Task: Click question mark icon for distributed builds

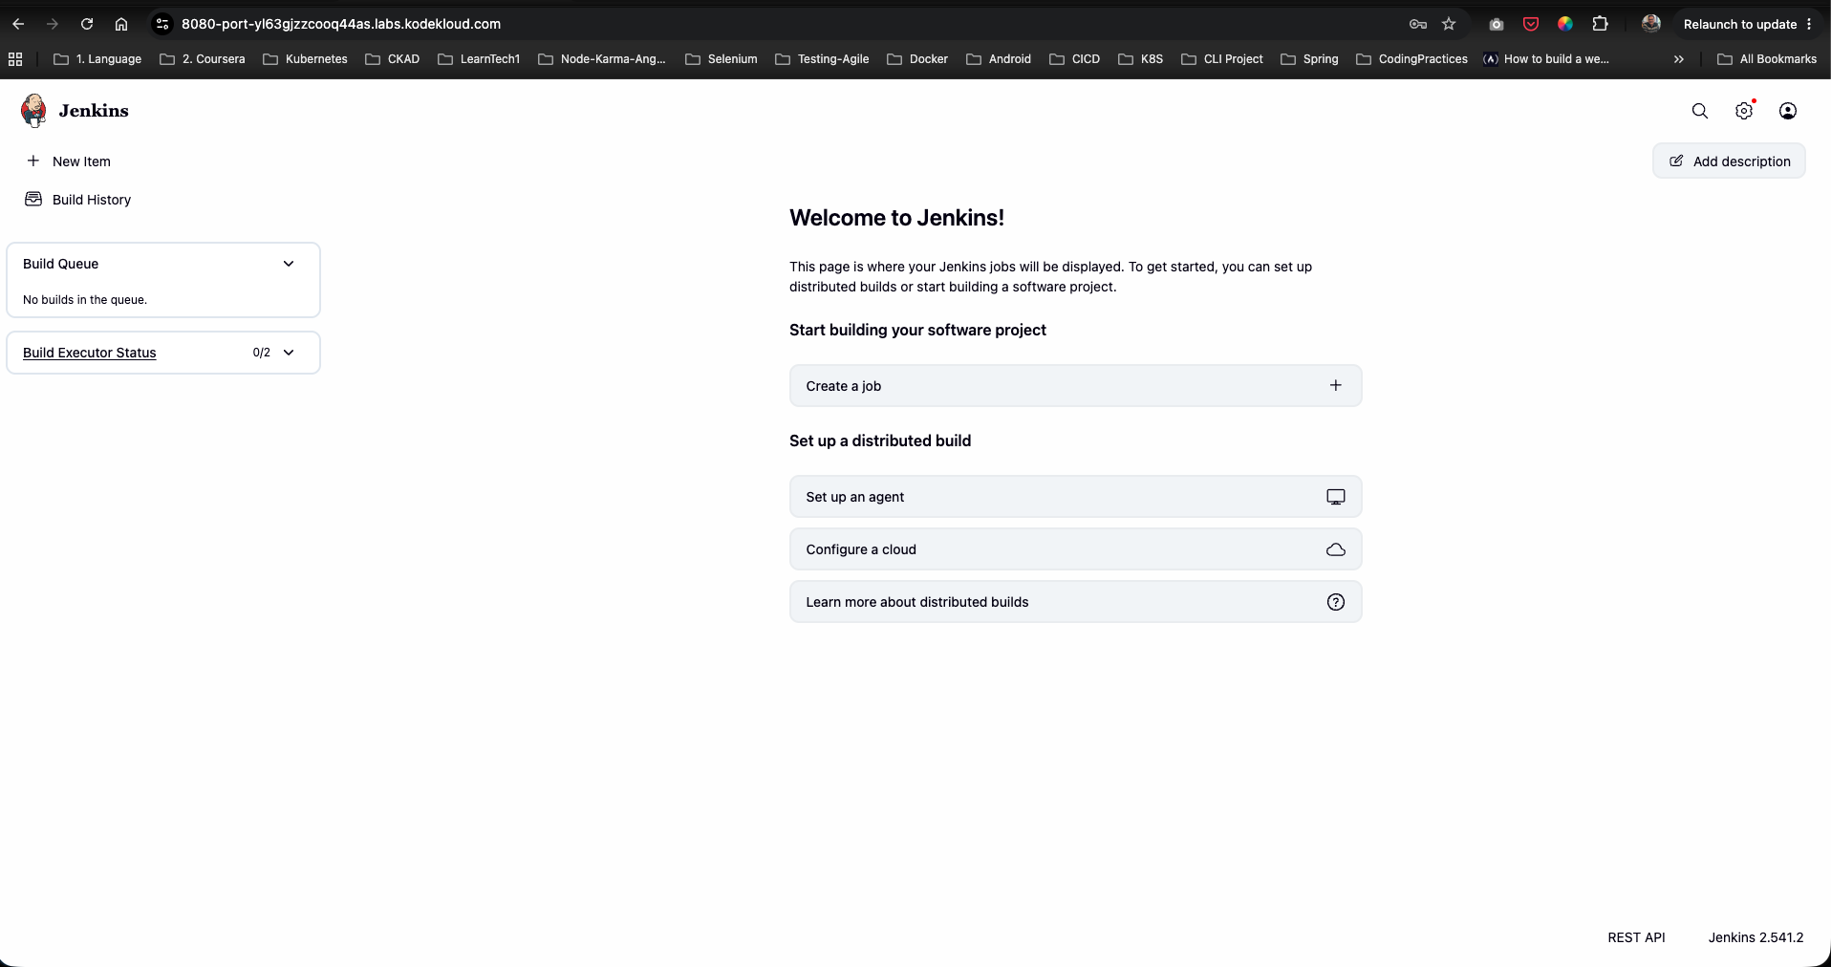Action: click(x=1336, y=602)
